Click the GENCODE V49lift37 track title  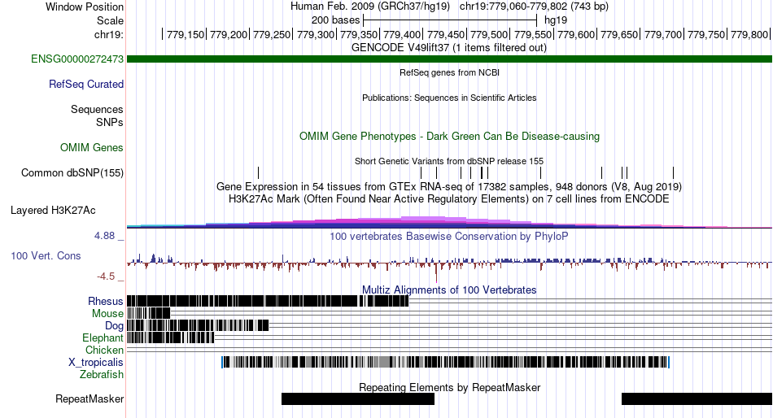tap(448, 47)
